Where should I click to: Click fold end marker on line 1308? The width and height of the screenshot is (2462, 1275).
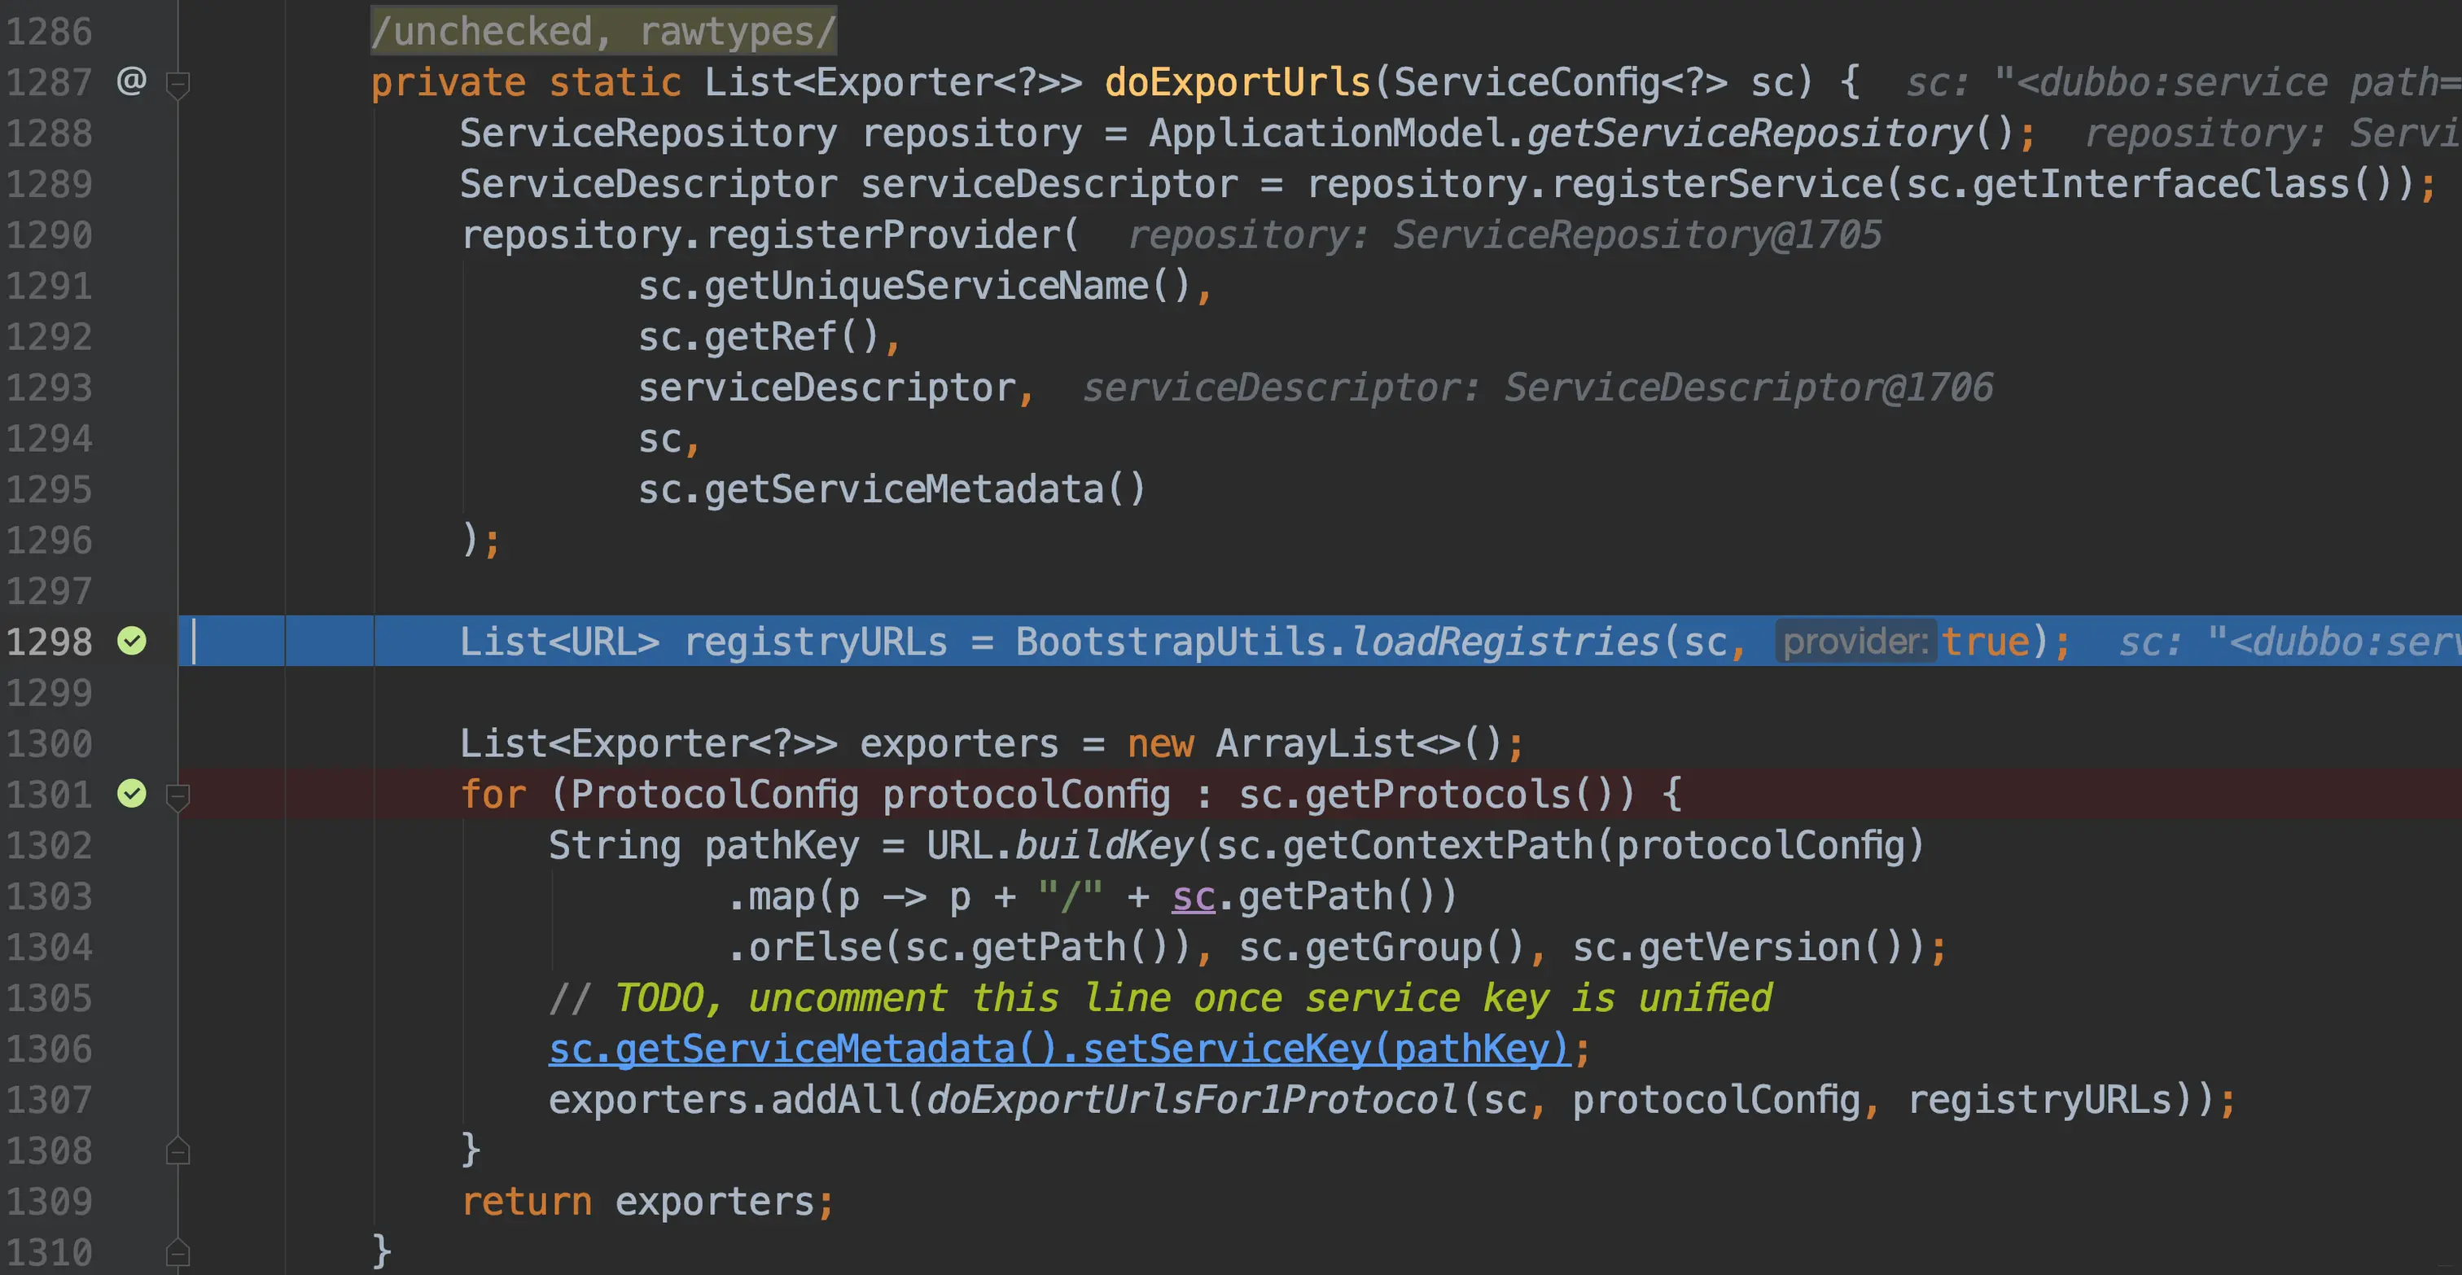tap(177, 1150)
